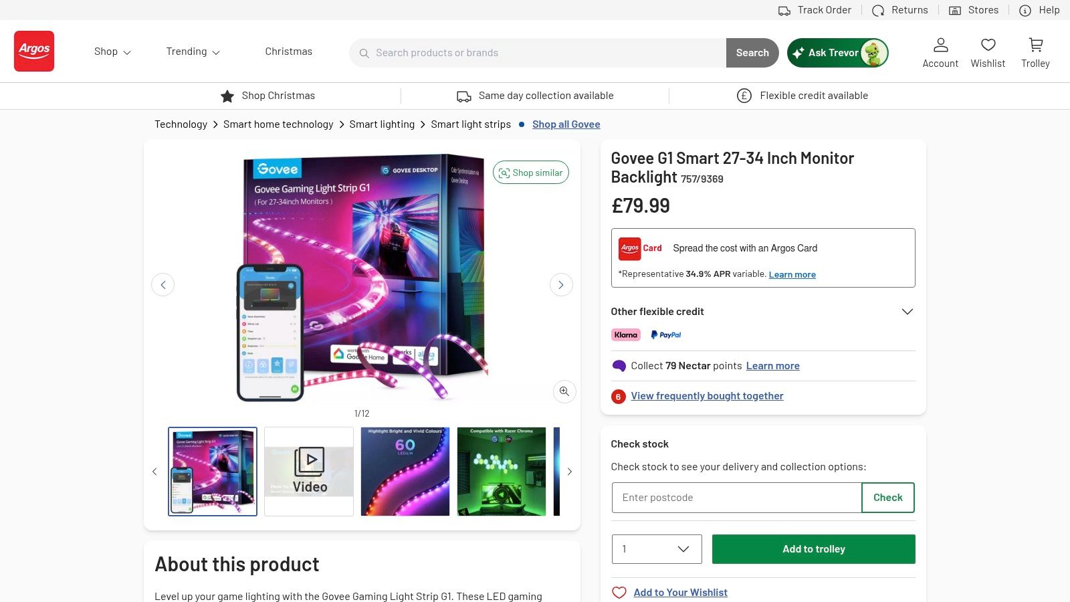Viewport: 1070px width, 602px height.
Task: Select the Video thumbnail
Action: pos(308,471)
